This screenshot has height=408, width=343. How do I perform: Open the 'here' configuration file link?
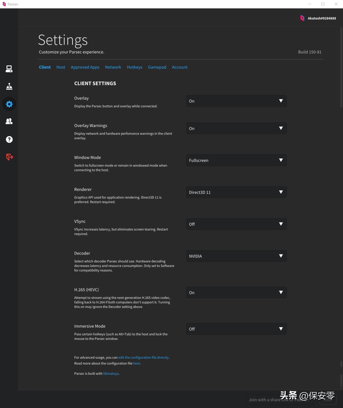click(136, 363)
